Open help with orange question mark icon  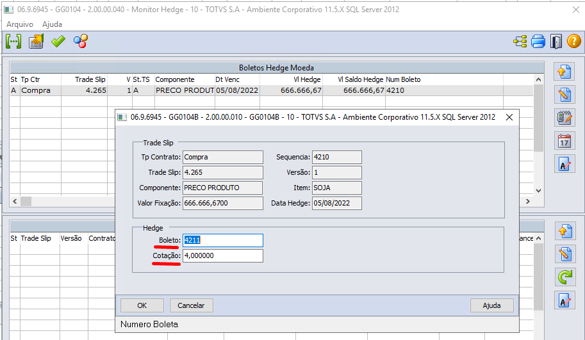(x=573, y=42)
